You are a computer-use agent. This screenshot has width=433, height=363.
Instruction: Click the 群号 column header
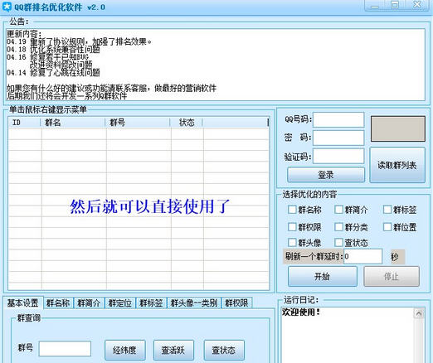point(138,123)
